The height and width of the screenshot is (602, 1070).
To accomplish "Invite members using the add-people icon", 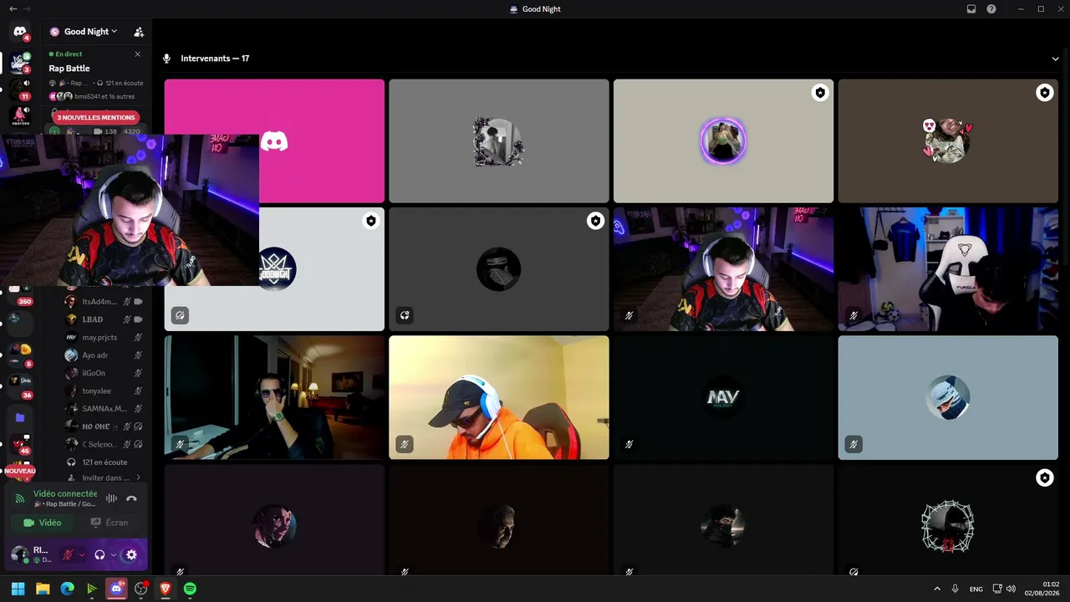I will [x=139, y=32].
